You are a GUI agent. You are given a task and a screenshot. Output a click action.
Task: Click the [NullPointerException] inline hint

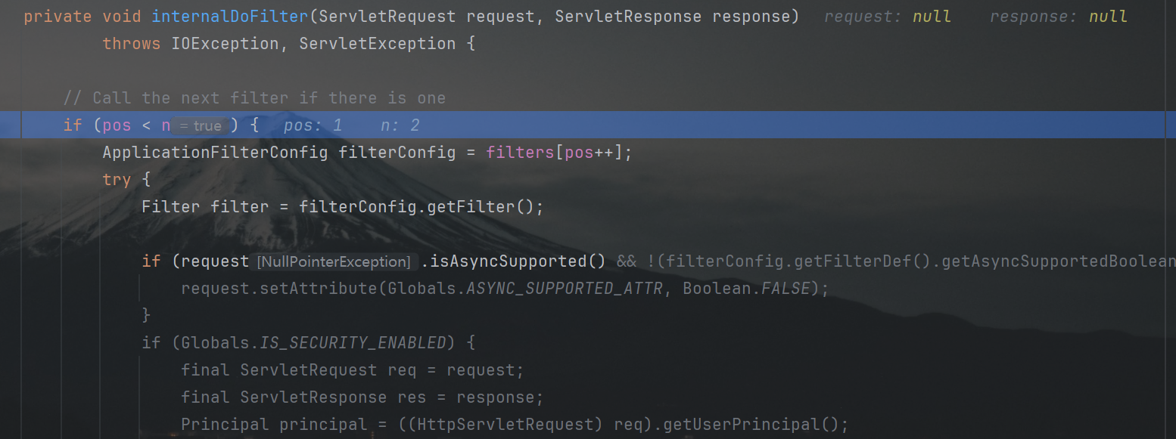click(334, 262)
